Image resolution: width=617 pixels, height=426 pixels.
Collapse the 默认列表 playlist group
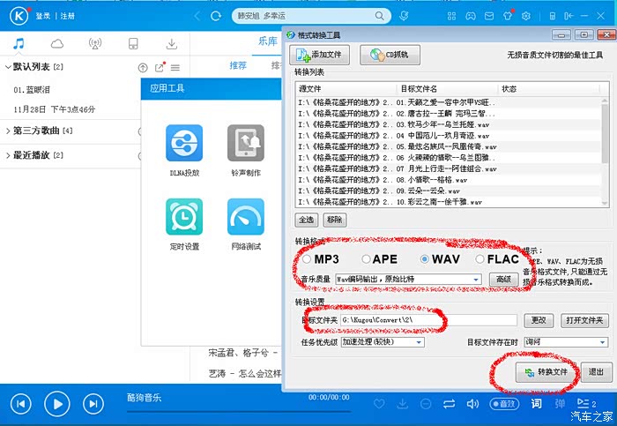point(8,67)
